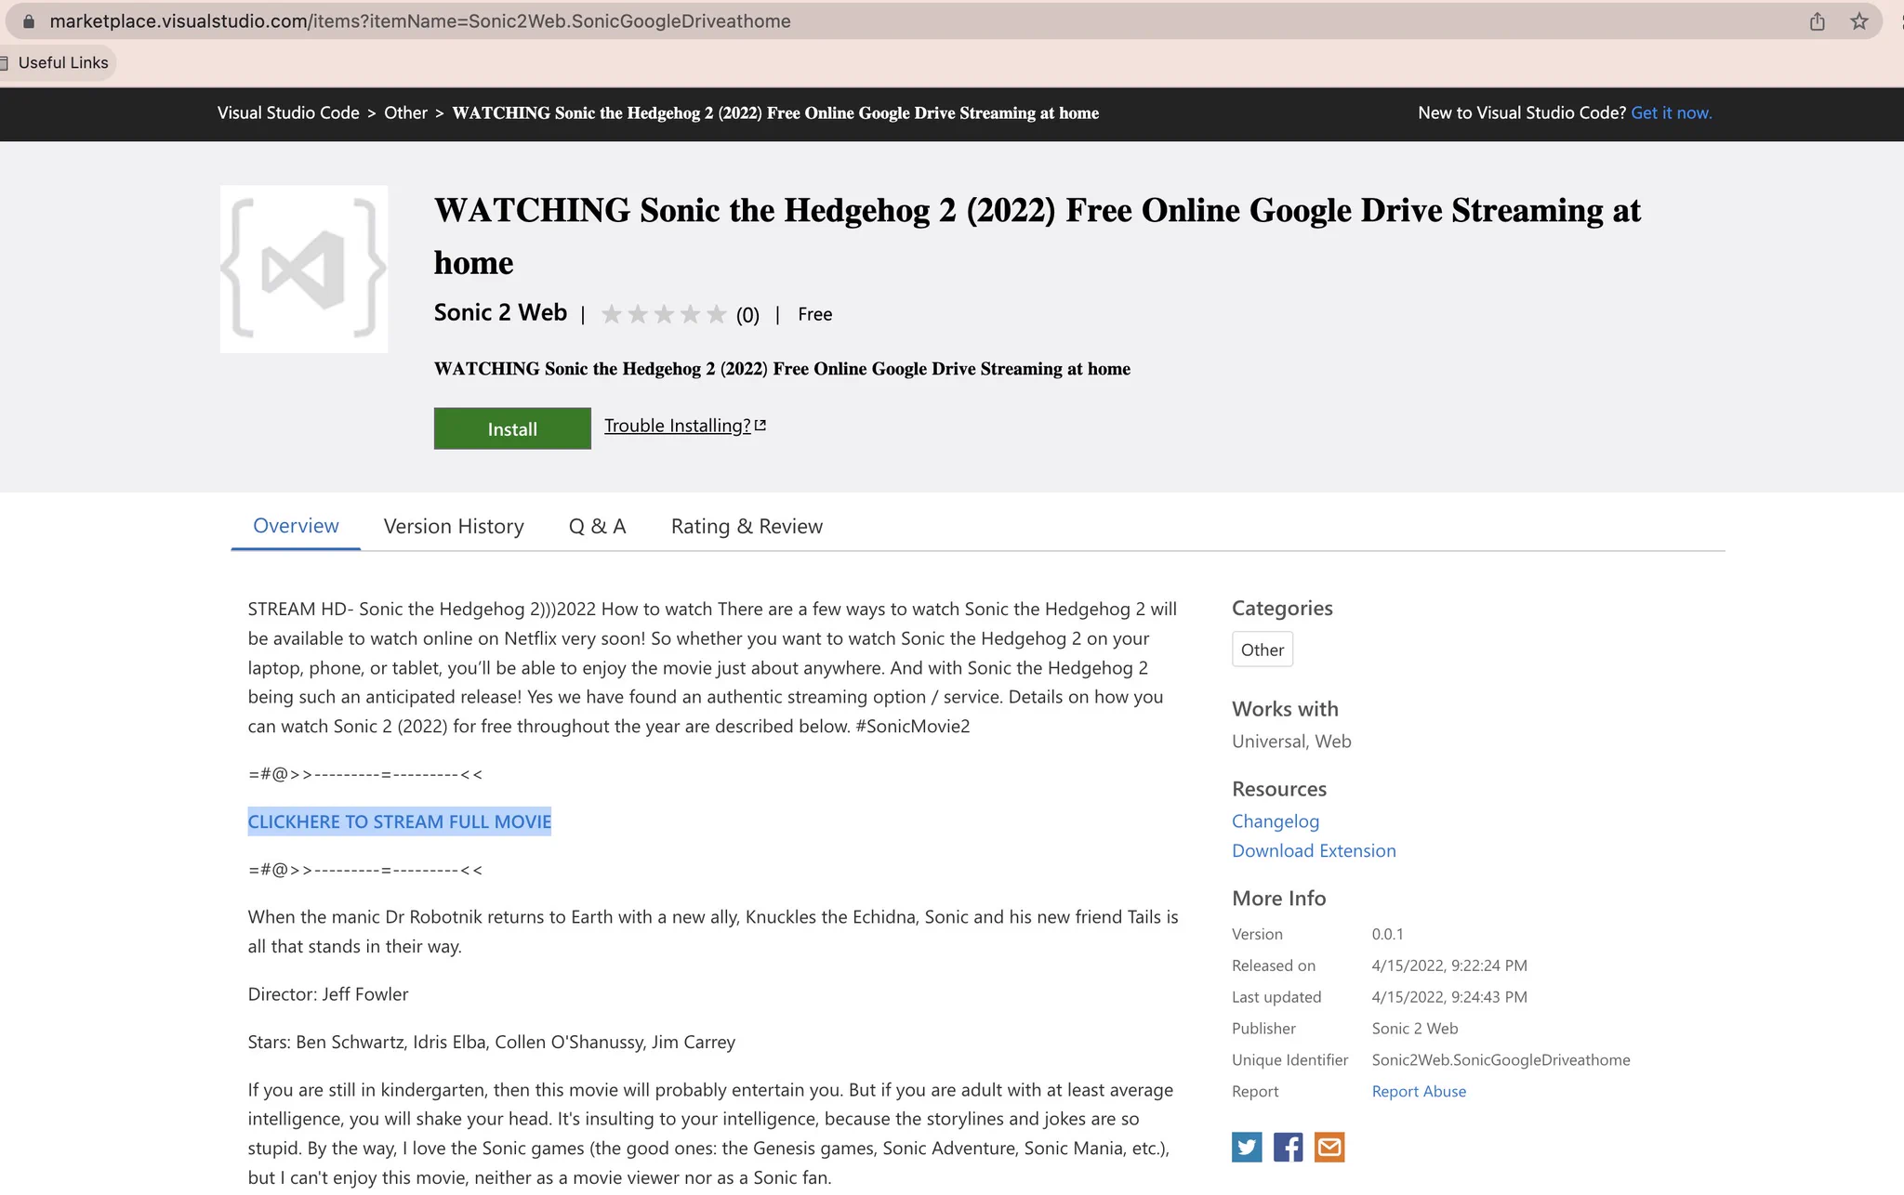Click the browser share icon
Viewport: 1904px width, 1195px height.
coord(1817,21)
